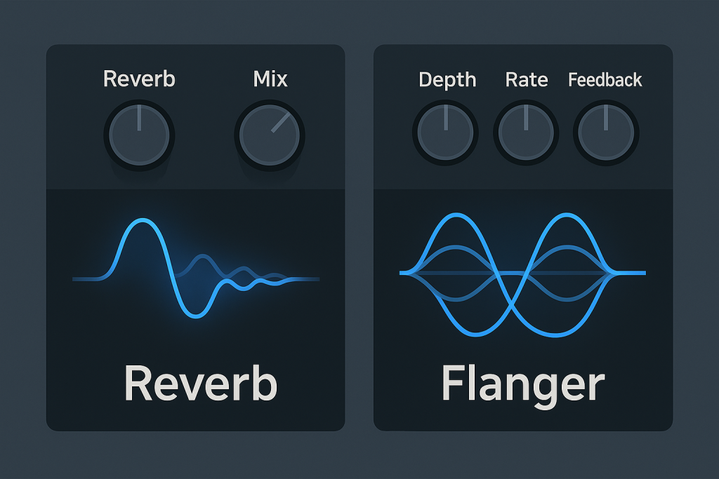
Task: Click the Mix knob dial
Action: click(269, 135)
